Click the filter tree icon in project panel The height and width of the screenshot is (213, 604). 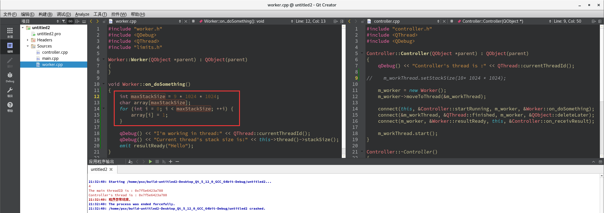[x=64, y=21]
